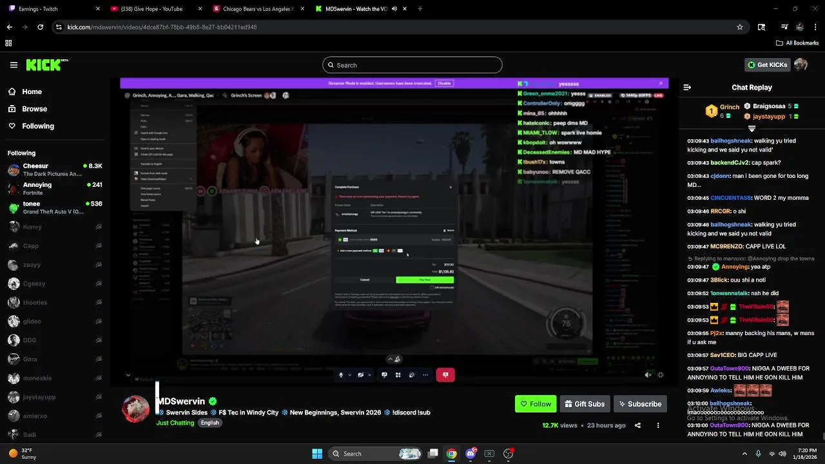Viewport: 825px width, 464px height.
Task: Open MDSwervin's channel avatar
Action: pyautogui.click(x=136, y=409)
